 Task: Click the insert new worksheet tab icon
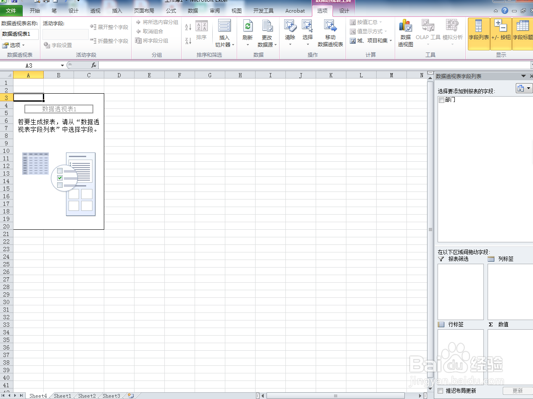pos(131,396)
